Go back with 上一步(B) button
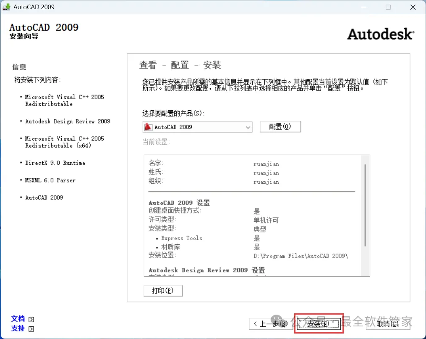 271,324
